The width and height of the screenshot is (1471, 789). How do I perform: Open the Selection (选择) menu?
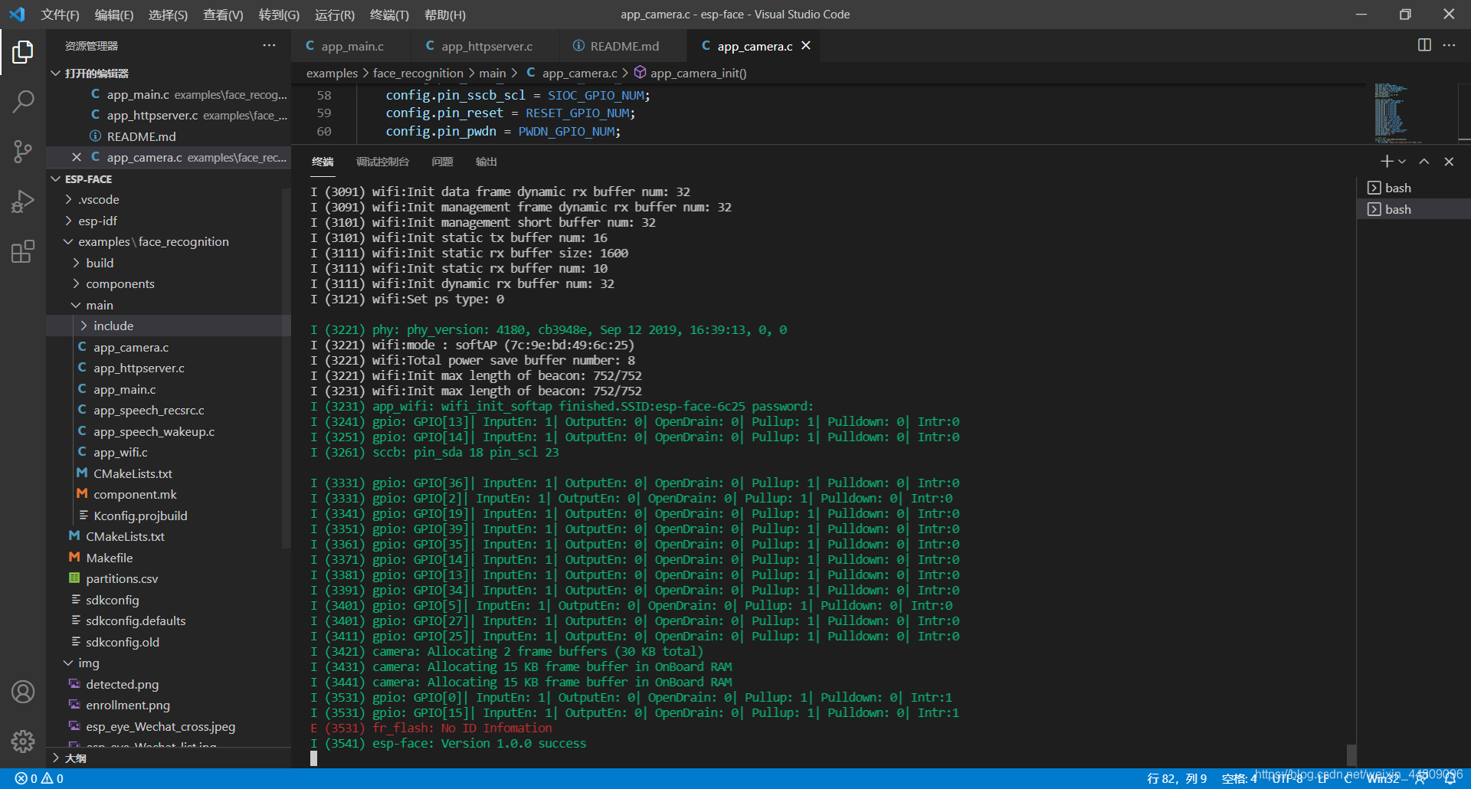click(x=168, y=15)
